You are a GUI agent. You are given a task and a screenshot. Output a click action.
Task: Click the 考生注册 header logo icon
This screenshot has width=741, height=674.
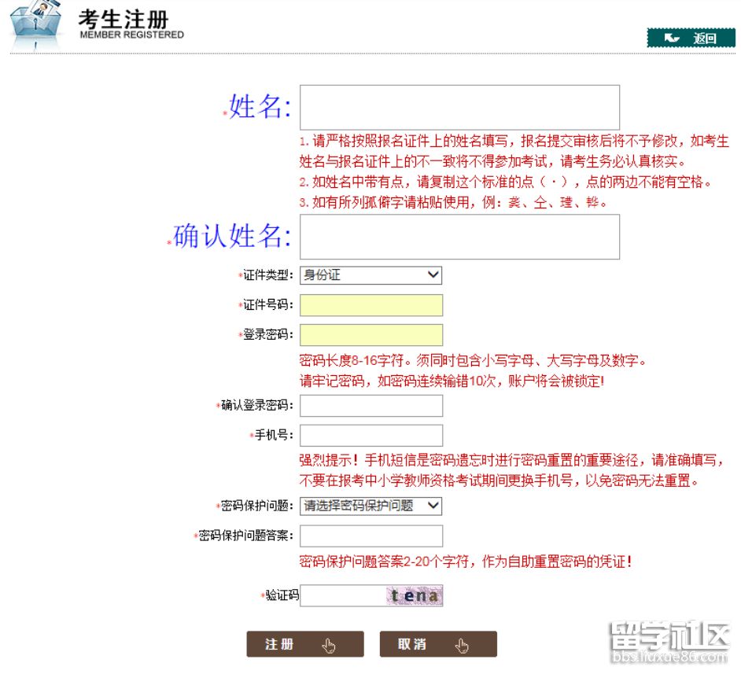(36, 25)
